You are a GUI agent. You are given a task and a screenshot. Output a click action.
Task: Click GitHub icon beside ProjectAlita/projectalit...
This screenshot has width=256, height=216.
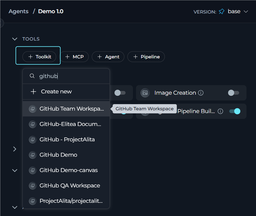(x=33, y=201)
